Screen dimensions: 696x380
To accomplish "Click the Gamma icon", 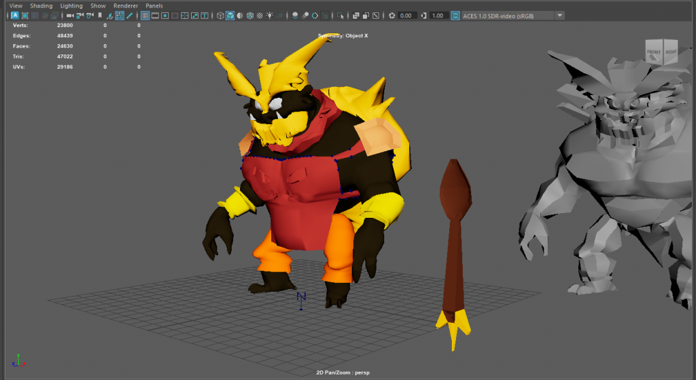I will pyautogui.click(x=423, y=16).
